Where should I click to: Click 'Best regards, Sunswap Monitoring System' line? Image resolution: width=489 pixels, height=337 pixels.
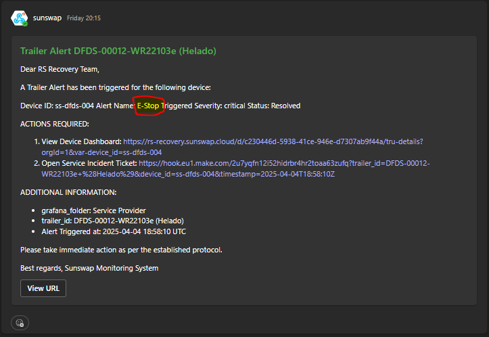[x=89, y=269]
